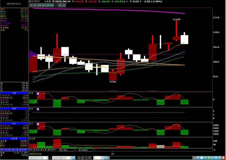The image size is (226, 160).
Task: Expand the 均量 indicator combo box arrow
Action: pos(94,150)
